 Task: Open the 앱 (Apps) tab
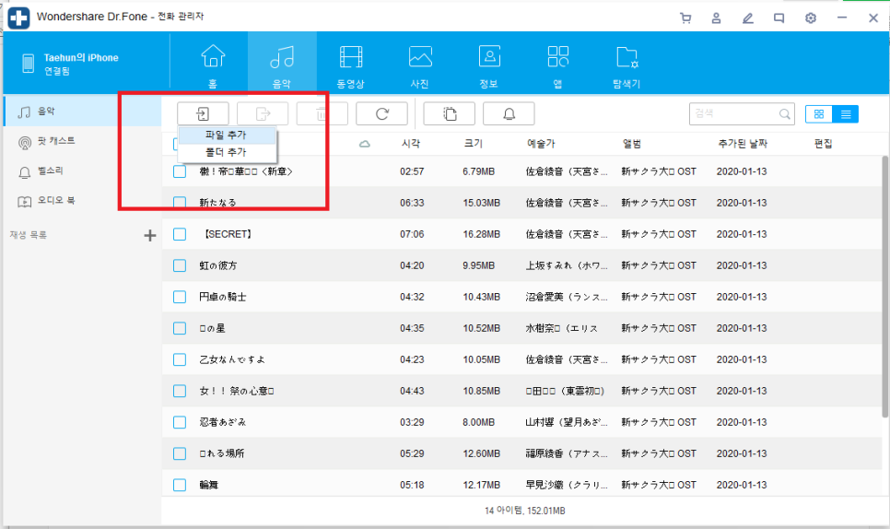click(558, 65)
